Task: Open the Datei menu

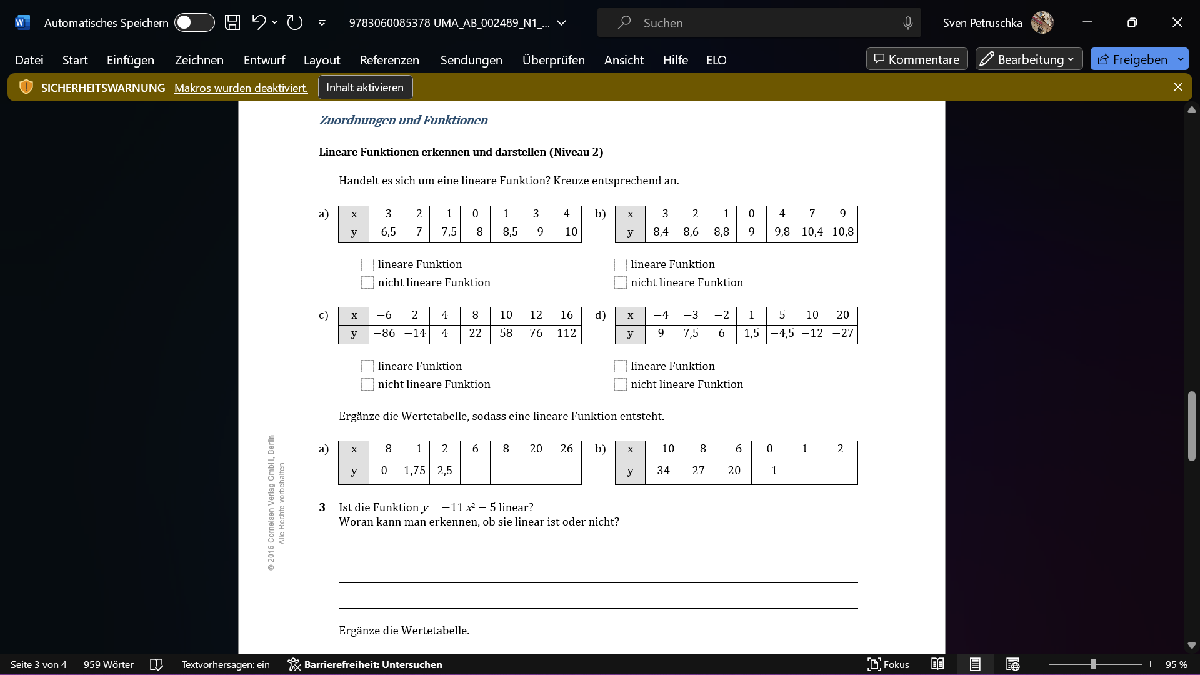Action: [29, 59]
